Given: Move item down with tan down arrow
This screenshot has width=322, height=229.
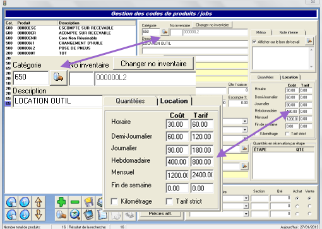Looking at the screenshot, I should tap(39, 215).
